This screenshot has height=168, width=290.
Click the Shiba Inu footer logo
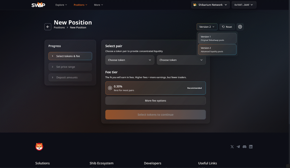pyautogui.click(x=39, y=147)
